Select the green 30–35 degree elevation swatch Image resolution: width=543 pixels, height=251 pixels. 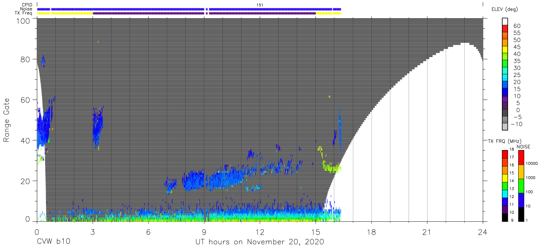click(505, 64)
